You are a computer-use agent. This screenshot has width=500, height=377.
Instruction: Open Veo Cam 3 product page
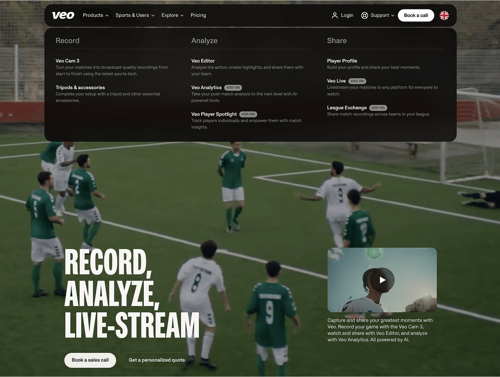[x=68, y=61]
